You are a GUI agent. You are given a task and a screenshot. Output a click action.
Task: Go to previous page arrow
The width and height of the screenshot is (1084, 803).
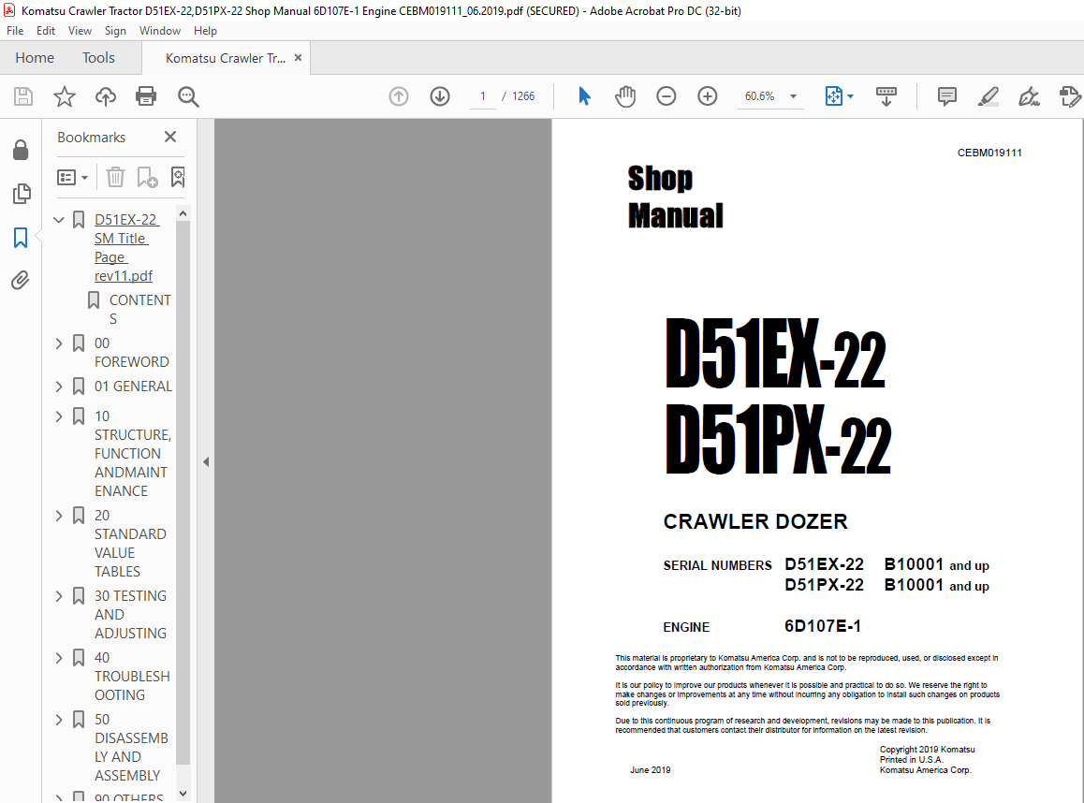(x=399, y=96)
